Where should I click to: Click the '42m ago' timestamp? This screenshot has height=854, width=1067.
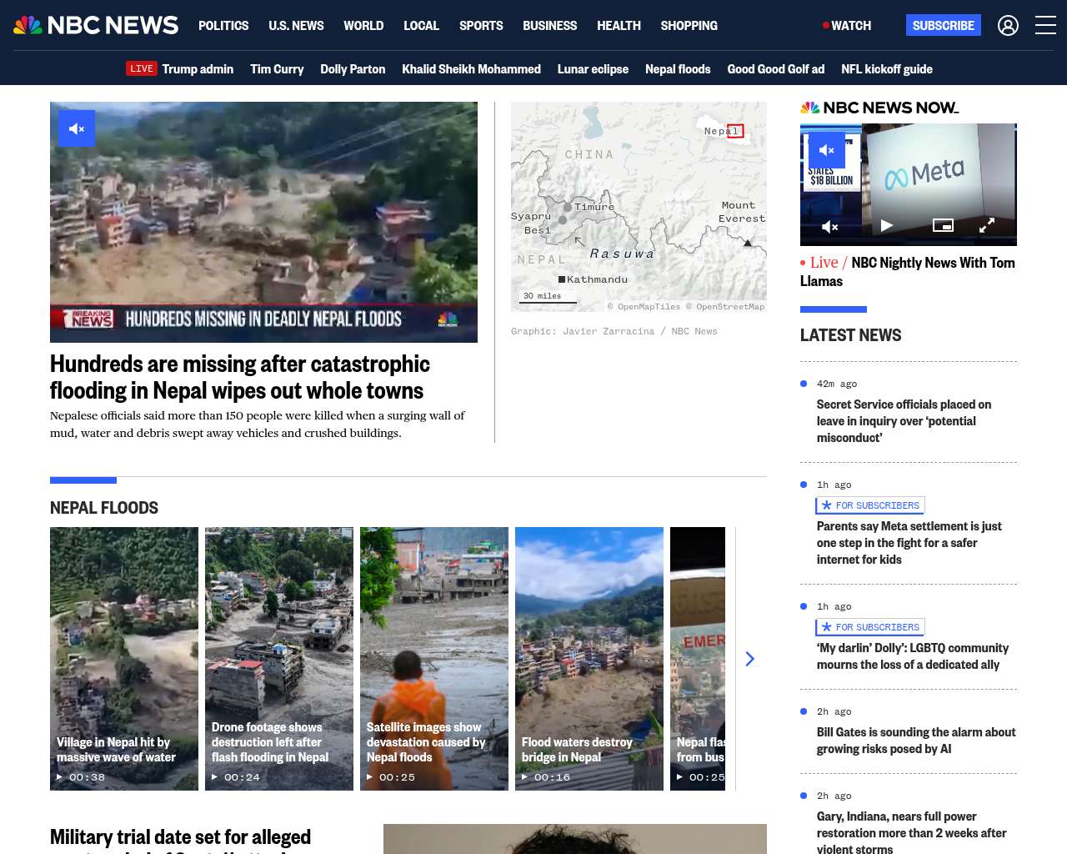[x=837, y=384]
